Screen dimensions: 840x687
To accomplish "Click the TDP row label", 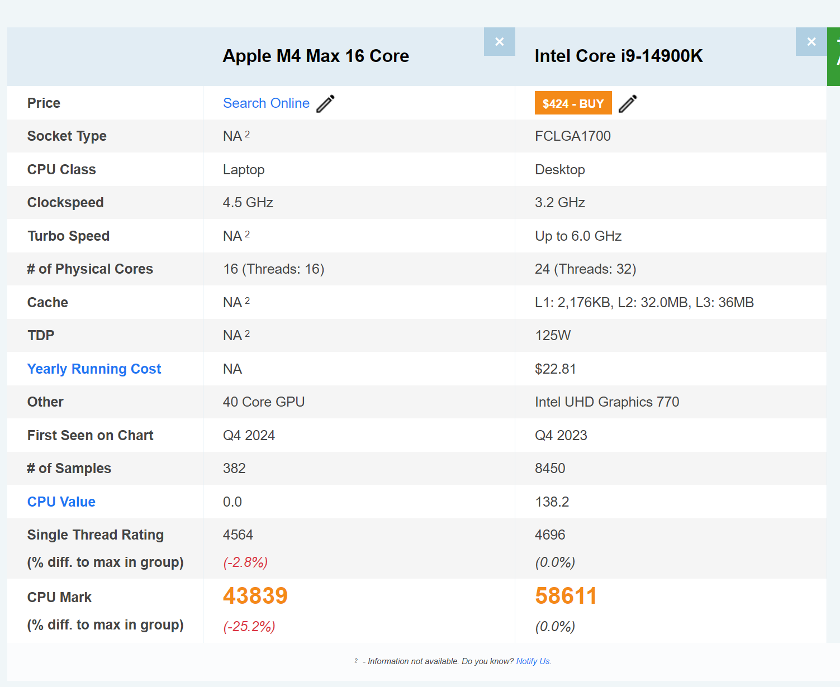I will point(41,336).
